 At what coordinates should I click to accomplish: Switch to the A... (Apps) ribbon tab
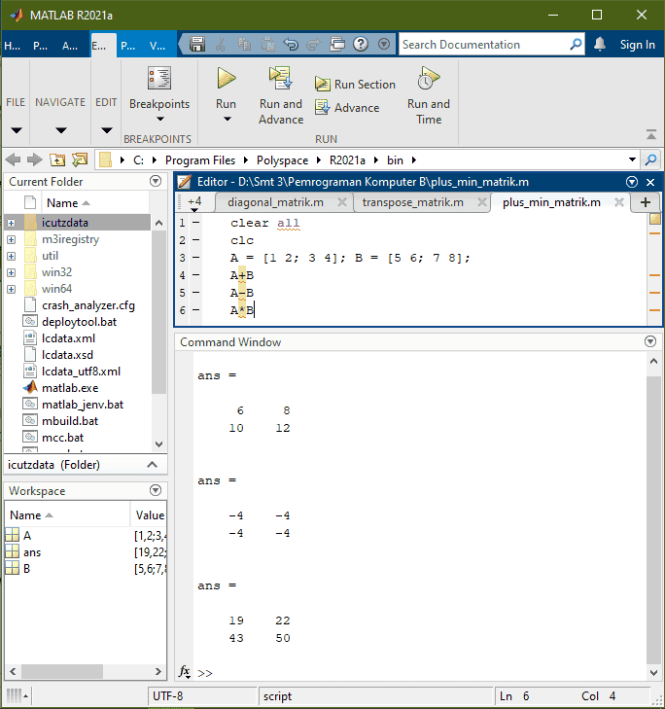[70, 46]
